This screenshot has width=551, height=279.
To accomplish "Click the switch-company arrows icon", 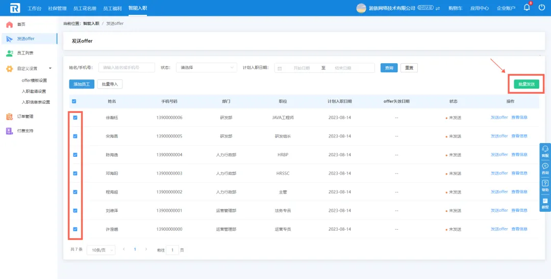I will tap(438, 9).
